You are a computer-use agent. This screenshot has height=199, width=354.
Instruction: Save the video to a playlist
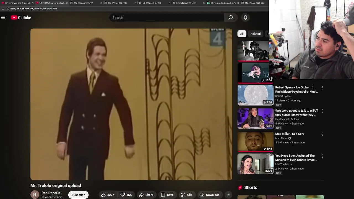coord(167,195)
